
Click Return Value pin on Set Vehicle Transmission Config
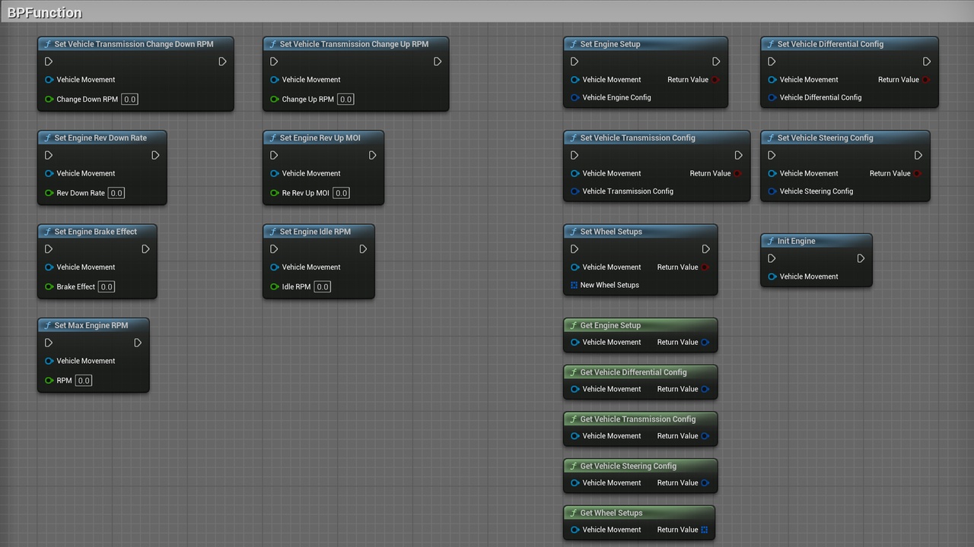[x=737, y=173]
